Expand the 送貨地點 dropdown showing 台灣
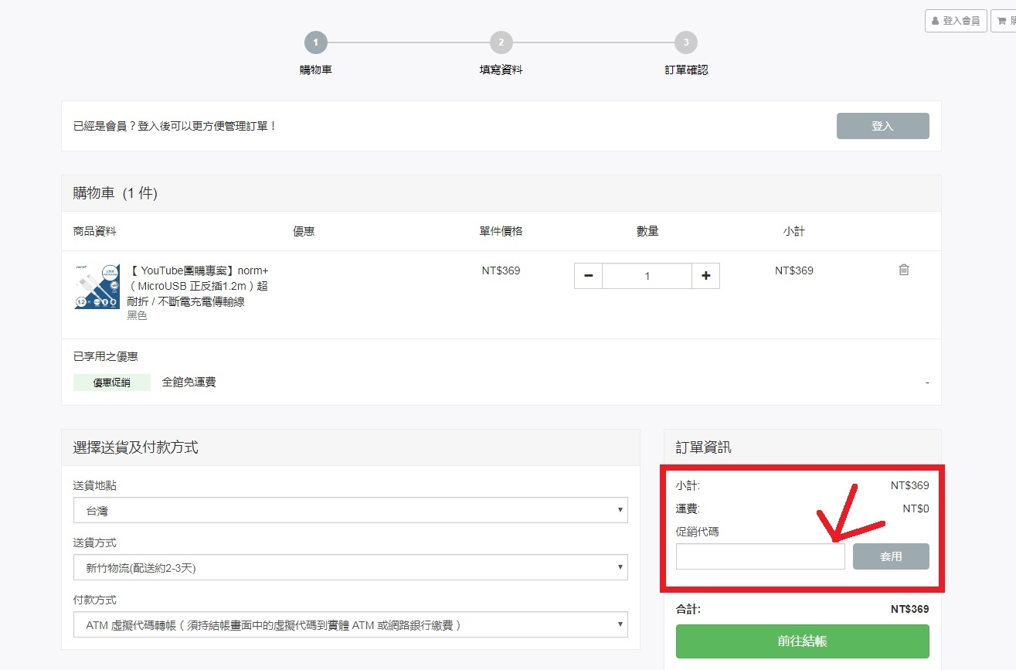Screen dimensions: 1016x670 tap(350, 510)
